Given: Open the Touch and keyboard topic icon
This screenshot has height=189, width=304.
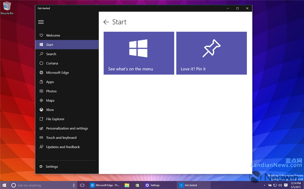Looking at the screenshot, I should tap(41, 137).
